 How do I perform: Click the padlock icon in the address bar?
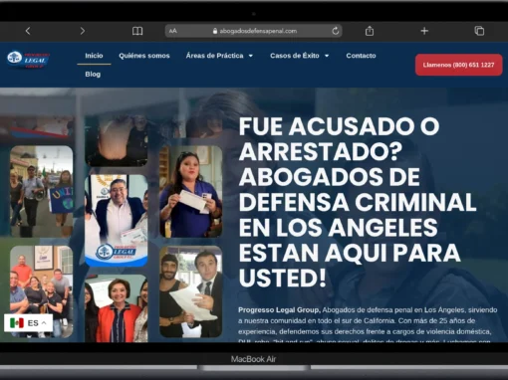(215, 31)
